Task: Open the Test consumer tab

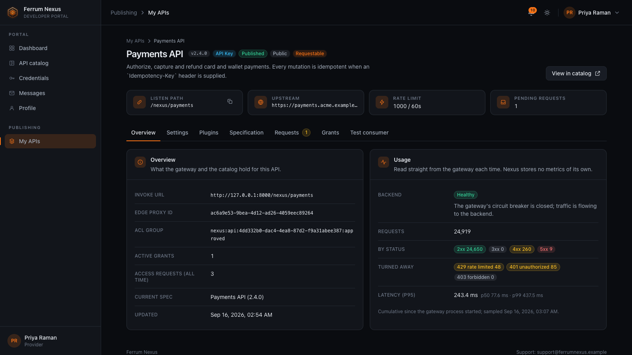Action: (369, 133)
